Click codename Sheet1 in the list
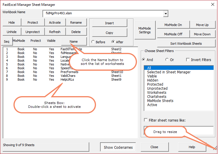The image size is (218, 154). coord(116,76)
